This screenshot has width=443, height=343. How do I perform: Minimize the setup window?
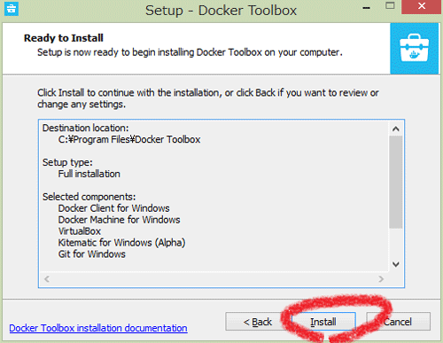tap(367, 8)
